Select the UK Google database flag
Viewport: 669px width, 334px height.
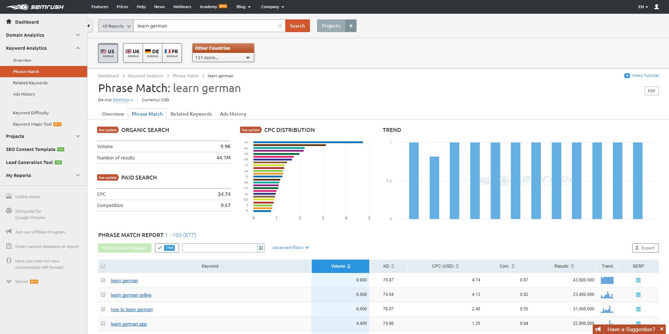(133, 53)
